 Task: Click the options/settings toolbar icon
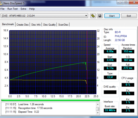93,16
